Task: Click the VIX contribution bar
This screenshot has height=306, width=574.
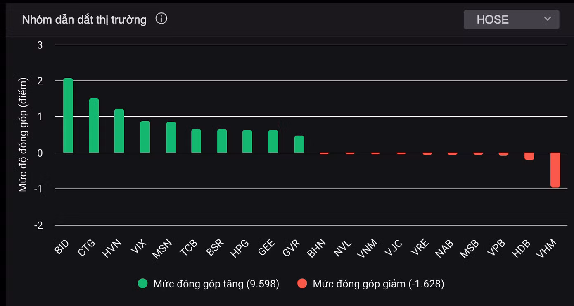Action: pos(145,137)
